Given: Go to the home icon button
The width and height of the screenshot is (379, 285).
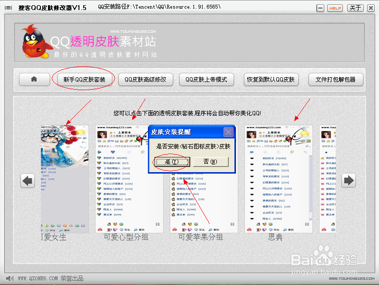Looking at the screenshot, I should click(x=34, y=79).
